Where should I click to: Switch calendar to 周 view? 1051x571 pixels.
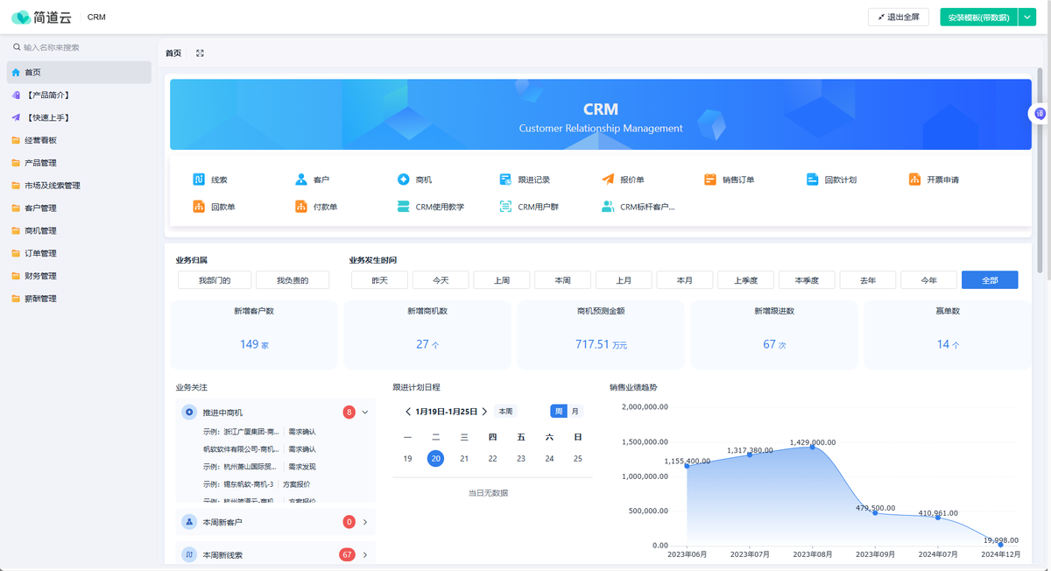coord(558,412)
